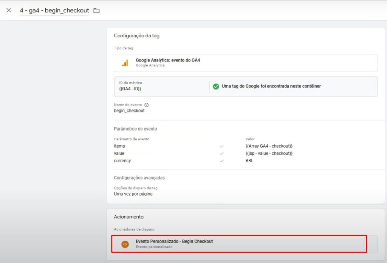Click the check mark in the items row
Screen dimensions: 387x263
coord(221,146)
